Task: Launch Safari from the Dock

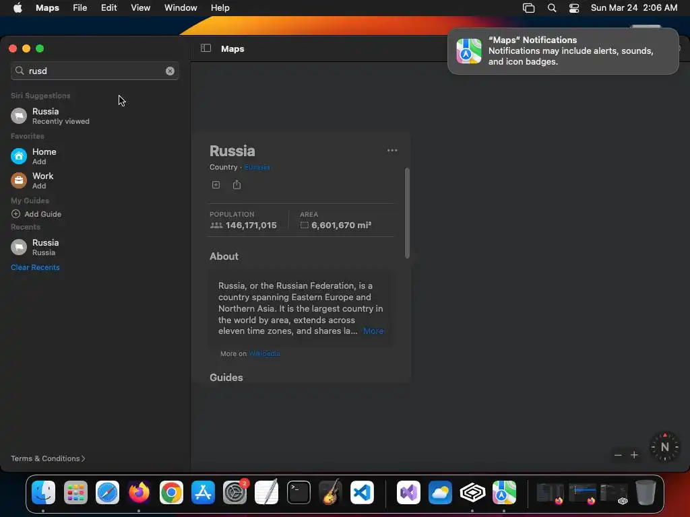Action: point(107,492)
